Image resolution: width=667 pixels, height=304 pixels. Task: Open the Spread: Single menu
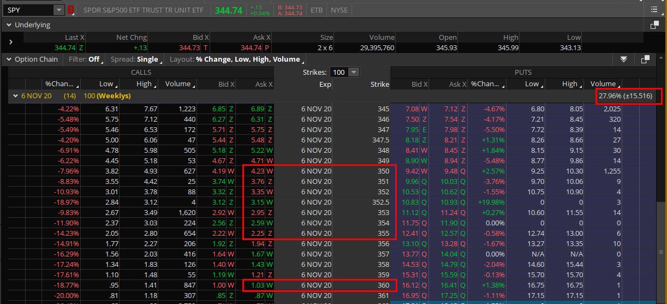[135, 59]
